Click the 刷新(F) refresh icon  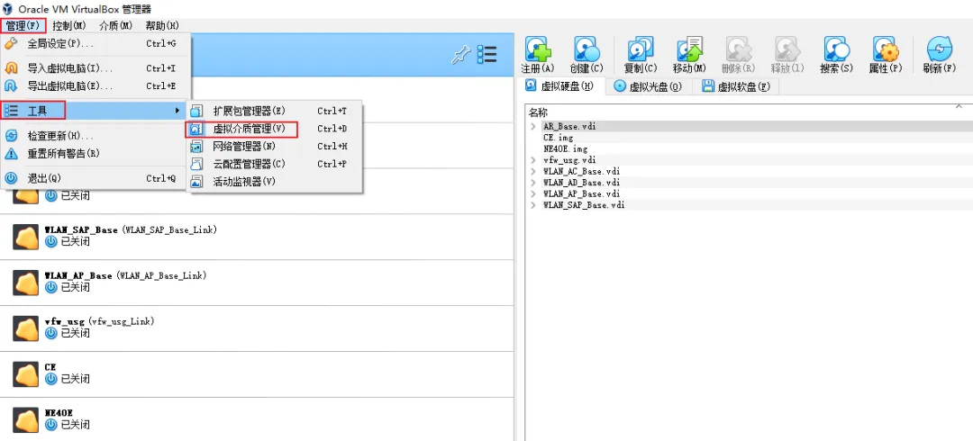coord(940,49)
